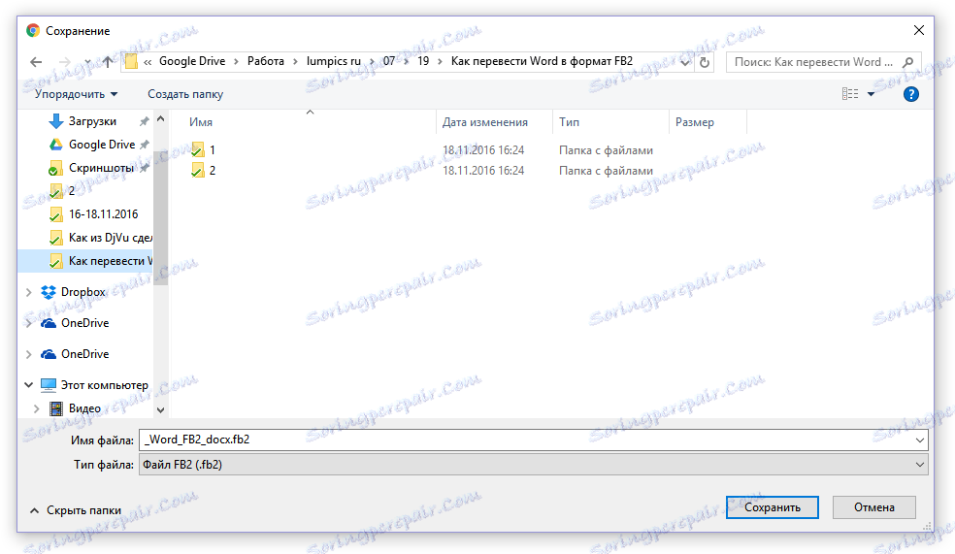
Task: Select Загрузки in quick access
Action: click(92, 121)
